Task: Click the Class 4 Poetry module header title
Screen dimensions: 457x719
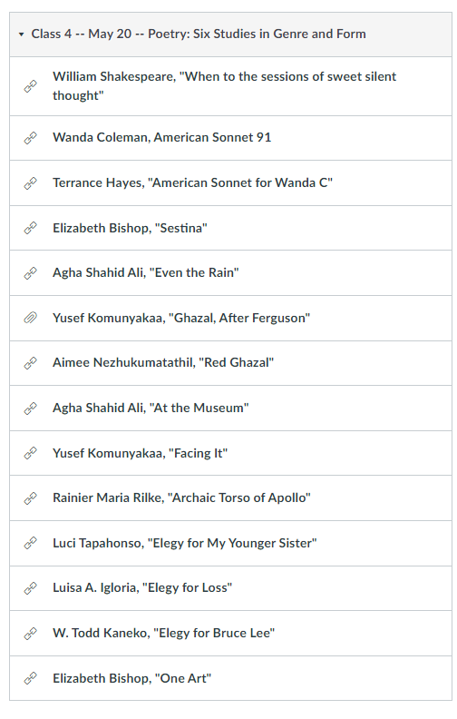Action: pos(199,34)
